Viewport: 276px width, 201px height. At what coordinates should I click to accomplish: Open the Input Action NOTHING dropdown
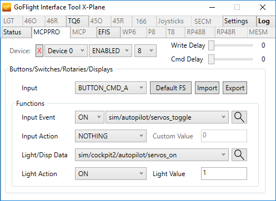click(x=111, y=136)
